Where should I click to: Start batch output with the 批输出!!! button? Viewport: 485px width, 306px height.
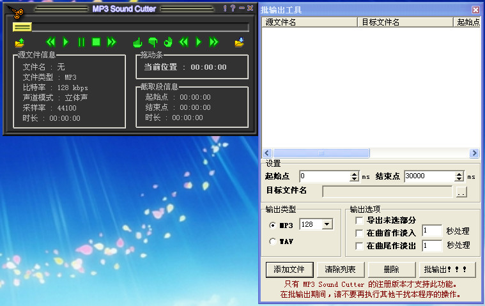pyautogui.click(x=447, y=270)
